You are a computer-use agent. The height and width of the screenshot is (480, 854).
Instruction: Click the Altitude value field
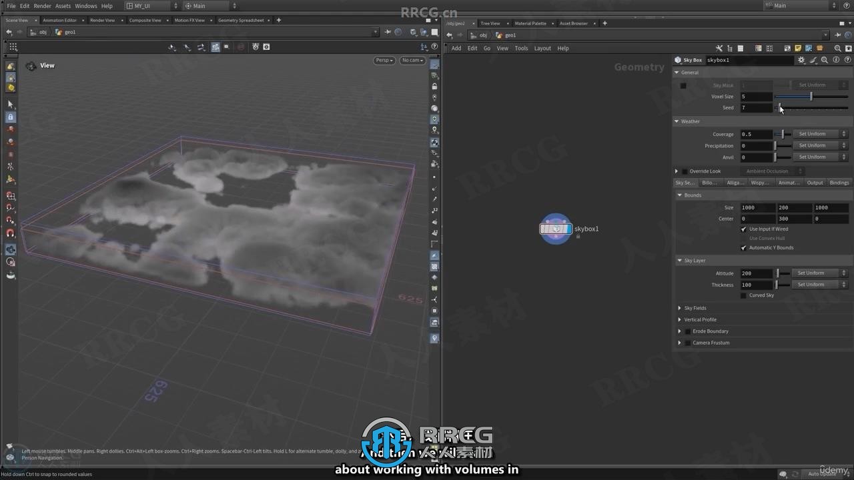tap(756, 273)
